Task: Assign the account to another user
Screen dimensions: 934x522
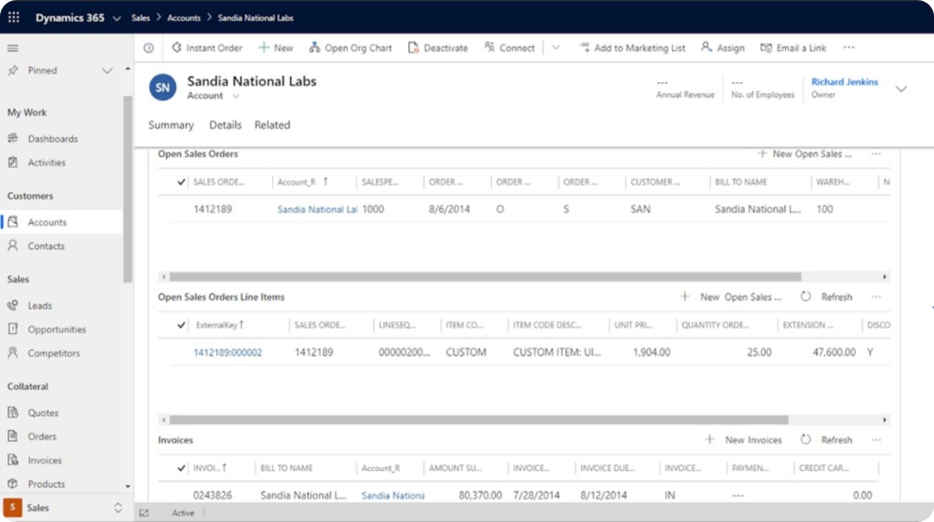Action: (723, 48)
